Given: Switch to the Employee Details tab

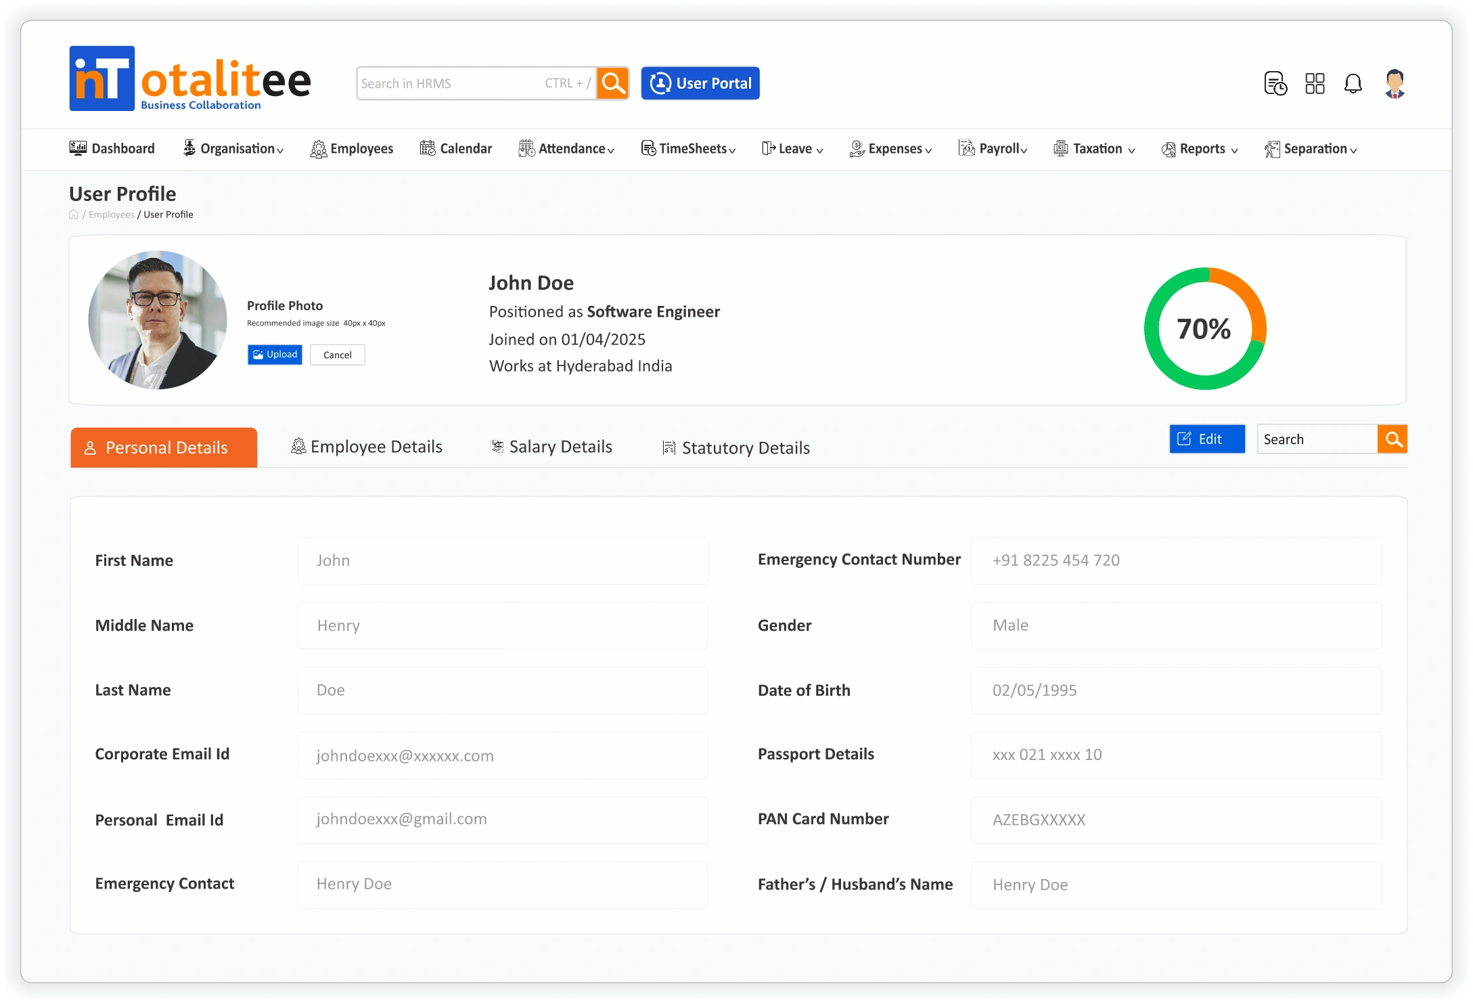Looking at the screenshot, I should (367, 447).
